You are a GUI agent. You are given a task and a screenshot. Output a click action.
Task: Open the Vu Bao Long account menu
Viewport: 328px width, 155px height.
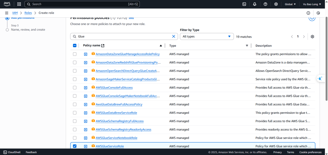click(312, 4)
